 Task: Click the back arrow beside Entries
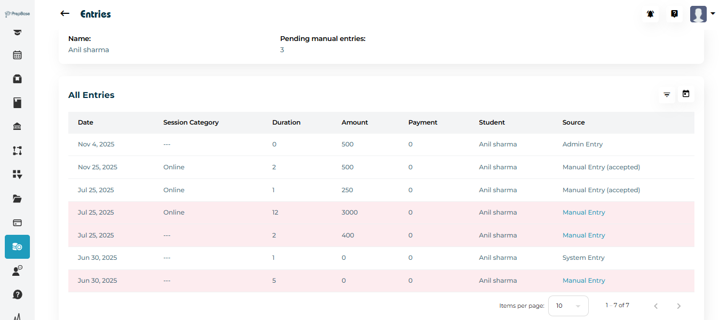(65, 14)
